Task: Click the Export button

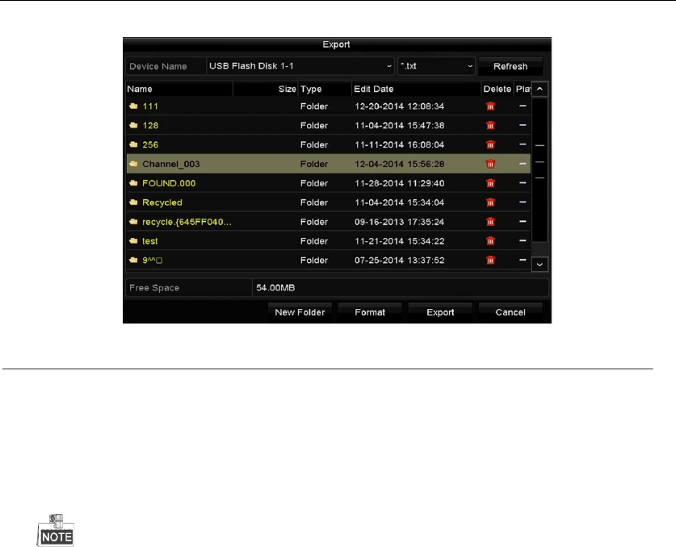Action: pos(440,312)
